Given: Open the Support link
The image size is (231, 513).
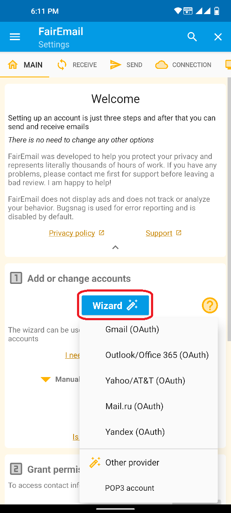Looking at the screenshot, I should 159,233.
